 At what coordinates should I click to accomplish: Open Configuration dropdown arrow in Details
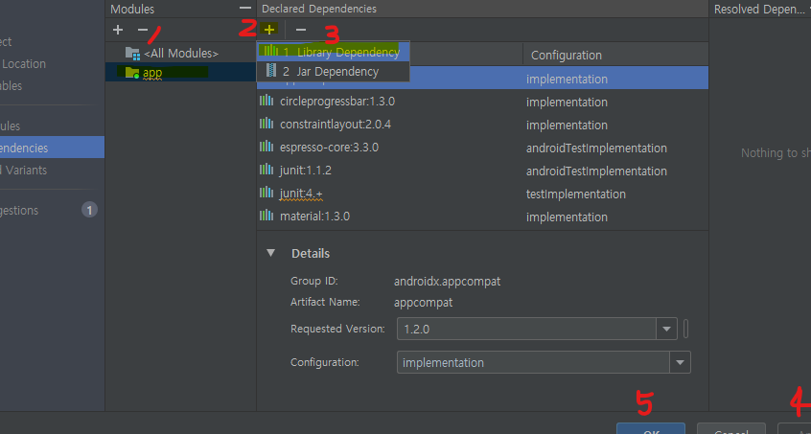[x=680, y=363]
